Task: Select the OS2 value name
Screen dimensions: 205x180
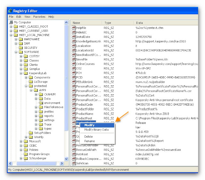Action: (x=79, y=68)
